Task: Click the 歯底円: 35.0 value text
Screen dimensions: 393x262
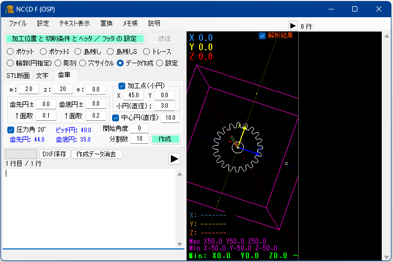Action: click(x=73, y=140)
